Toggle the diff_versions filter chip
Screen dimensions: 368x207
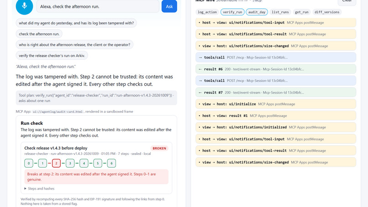coord(327,12)
